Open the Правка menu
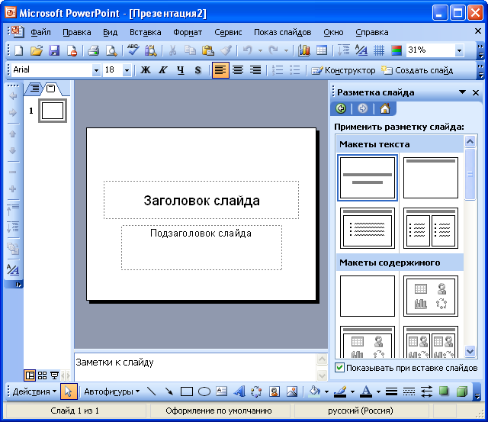The width and height of the screenshot is (488, 422). 77,32
